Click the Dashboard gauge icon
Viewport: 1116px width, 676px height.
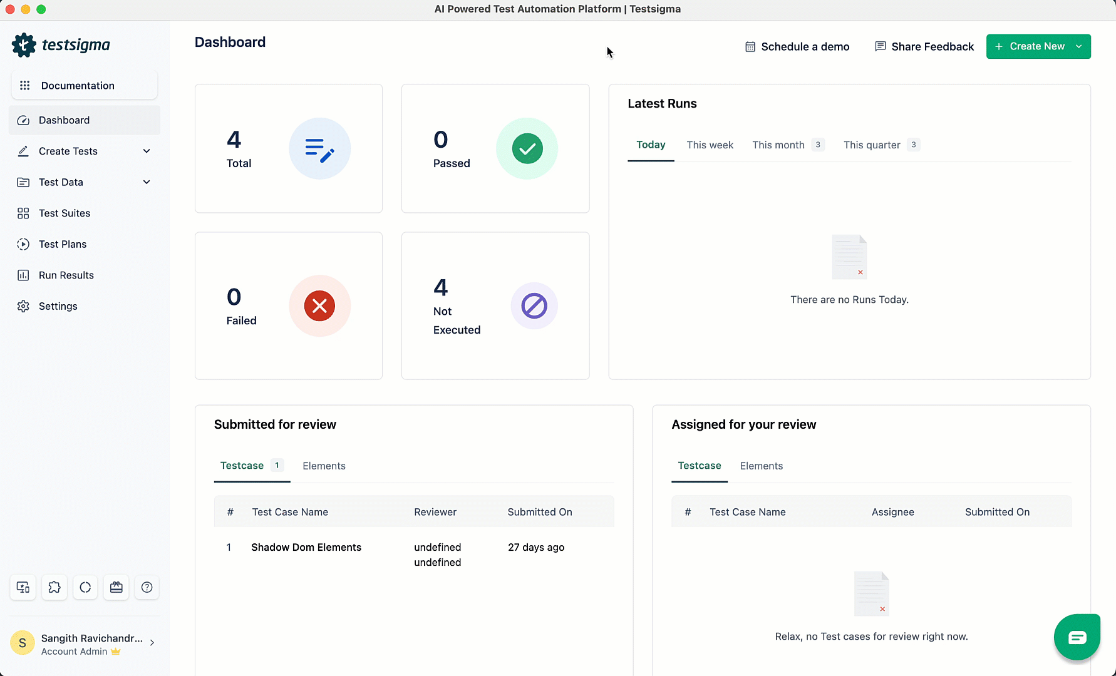[x=23, y=120]
